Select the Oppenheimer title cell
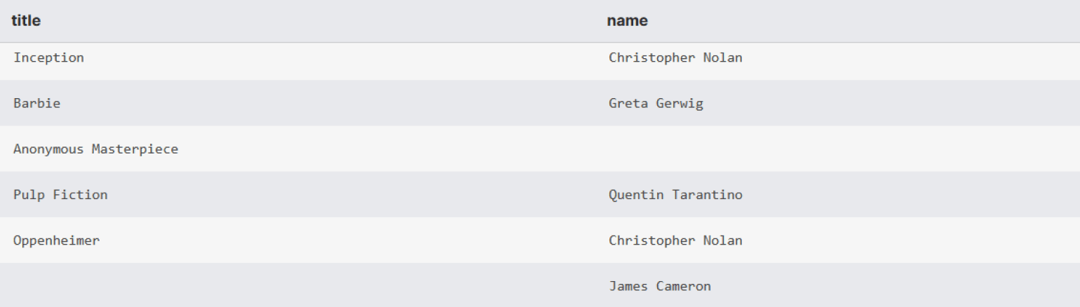 57,240
